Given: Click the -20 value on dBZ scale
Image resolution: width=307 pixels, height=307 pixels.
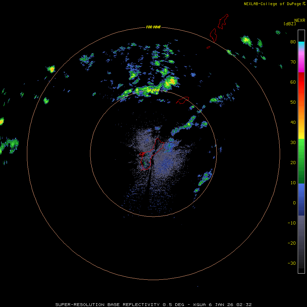Looking at the screenshot, I should coord(292,243).
